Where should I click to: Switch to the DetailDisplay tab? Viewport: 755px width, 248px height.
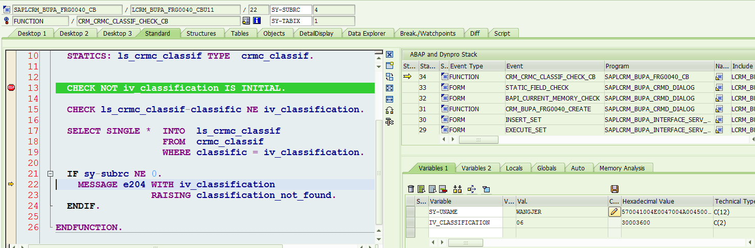point(316,33)
